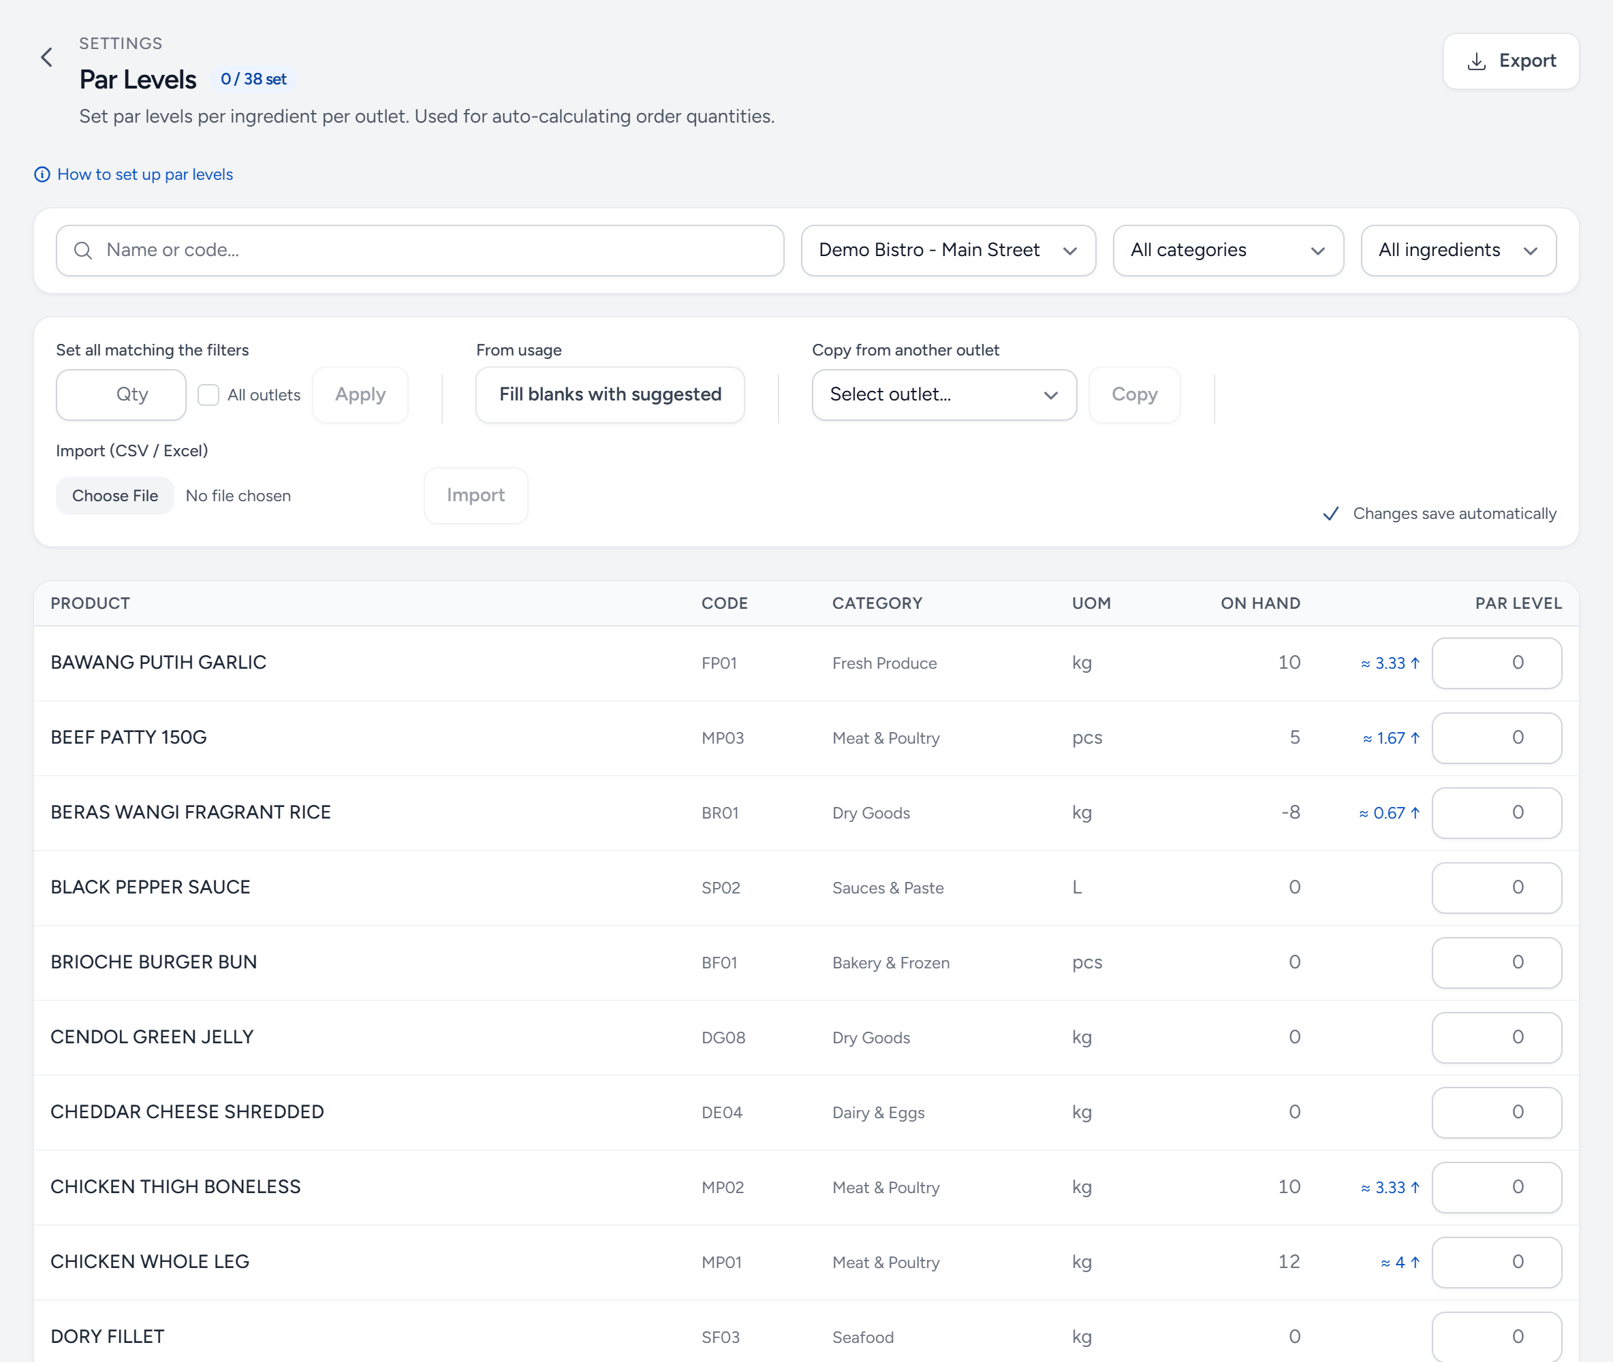The width and height of the screenshot is (1613, 1362).
Task: Click the magnifier icon in the search box
Action: click(82, 250)
